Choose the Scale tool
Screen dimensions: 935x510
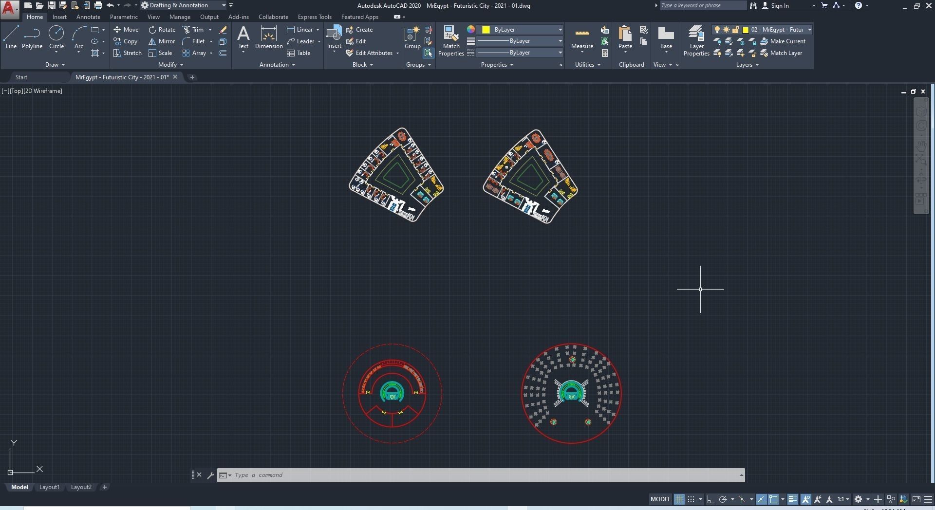point(160,53)
